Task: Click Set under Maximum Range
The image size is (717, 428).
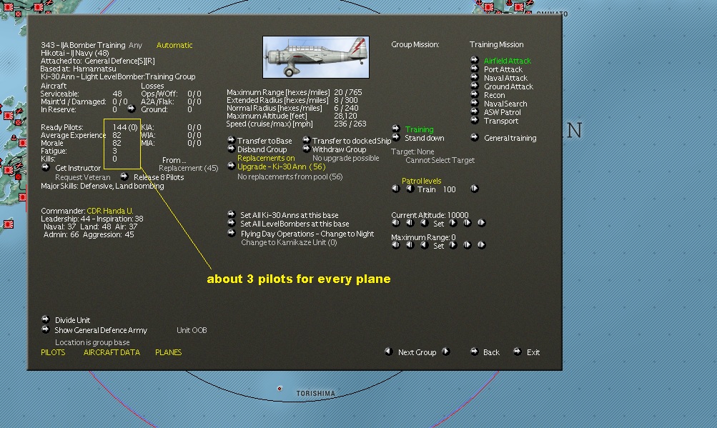Action: click(x=438, y=246)
